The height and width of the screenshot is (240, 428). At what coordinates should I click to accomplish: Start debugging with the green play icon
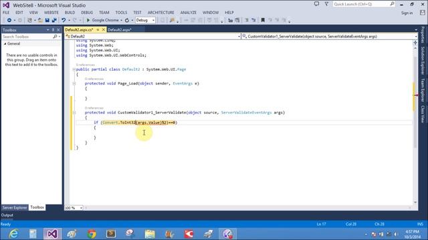click(x=88, y=20)
